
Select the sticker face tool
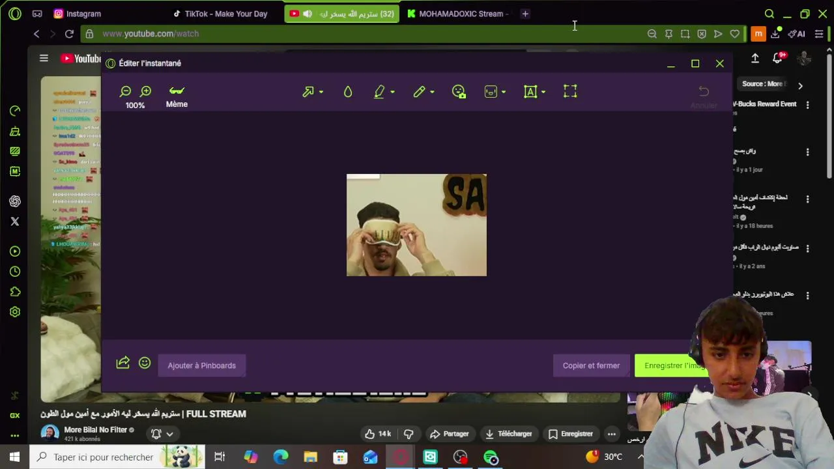pos(491,92)
